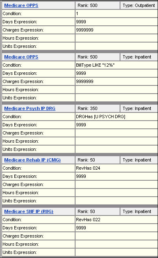158x258 pixels.
Task: Click empty Units Expression cell for Inpatient OPPS
Action: [116, 98]
